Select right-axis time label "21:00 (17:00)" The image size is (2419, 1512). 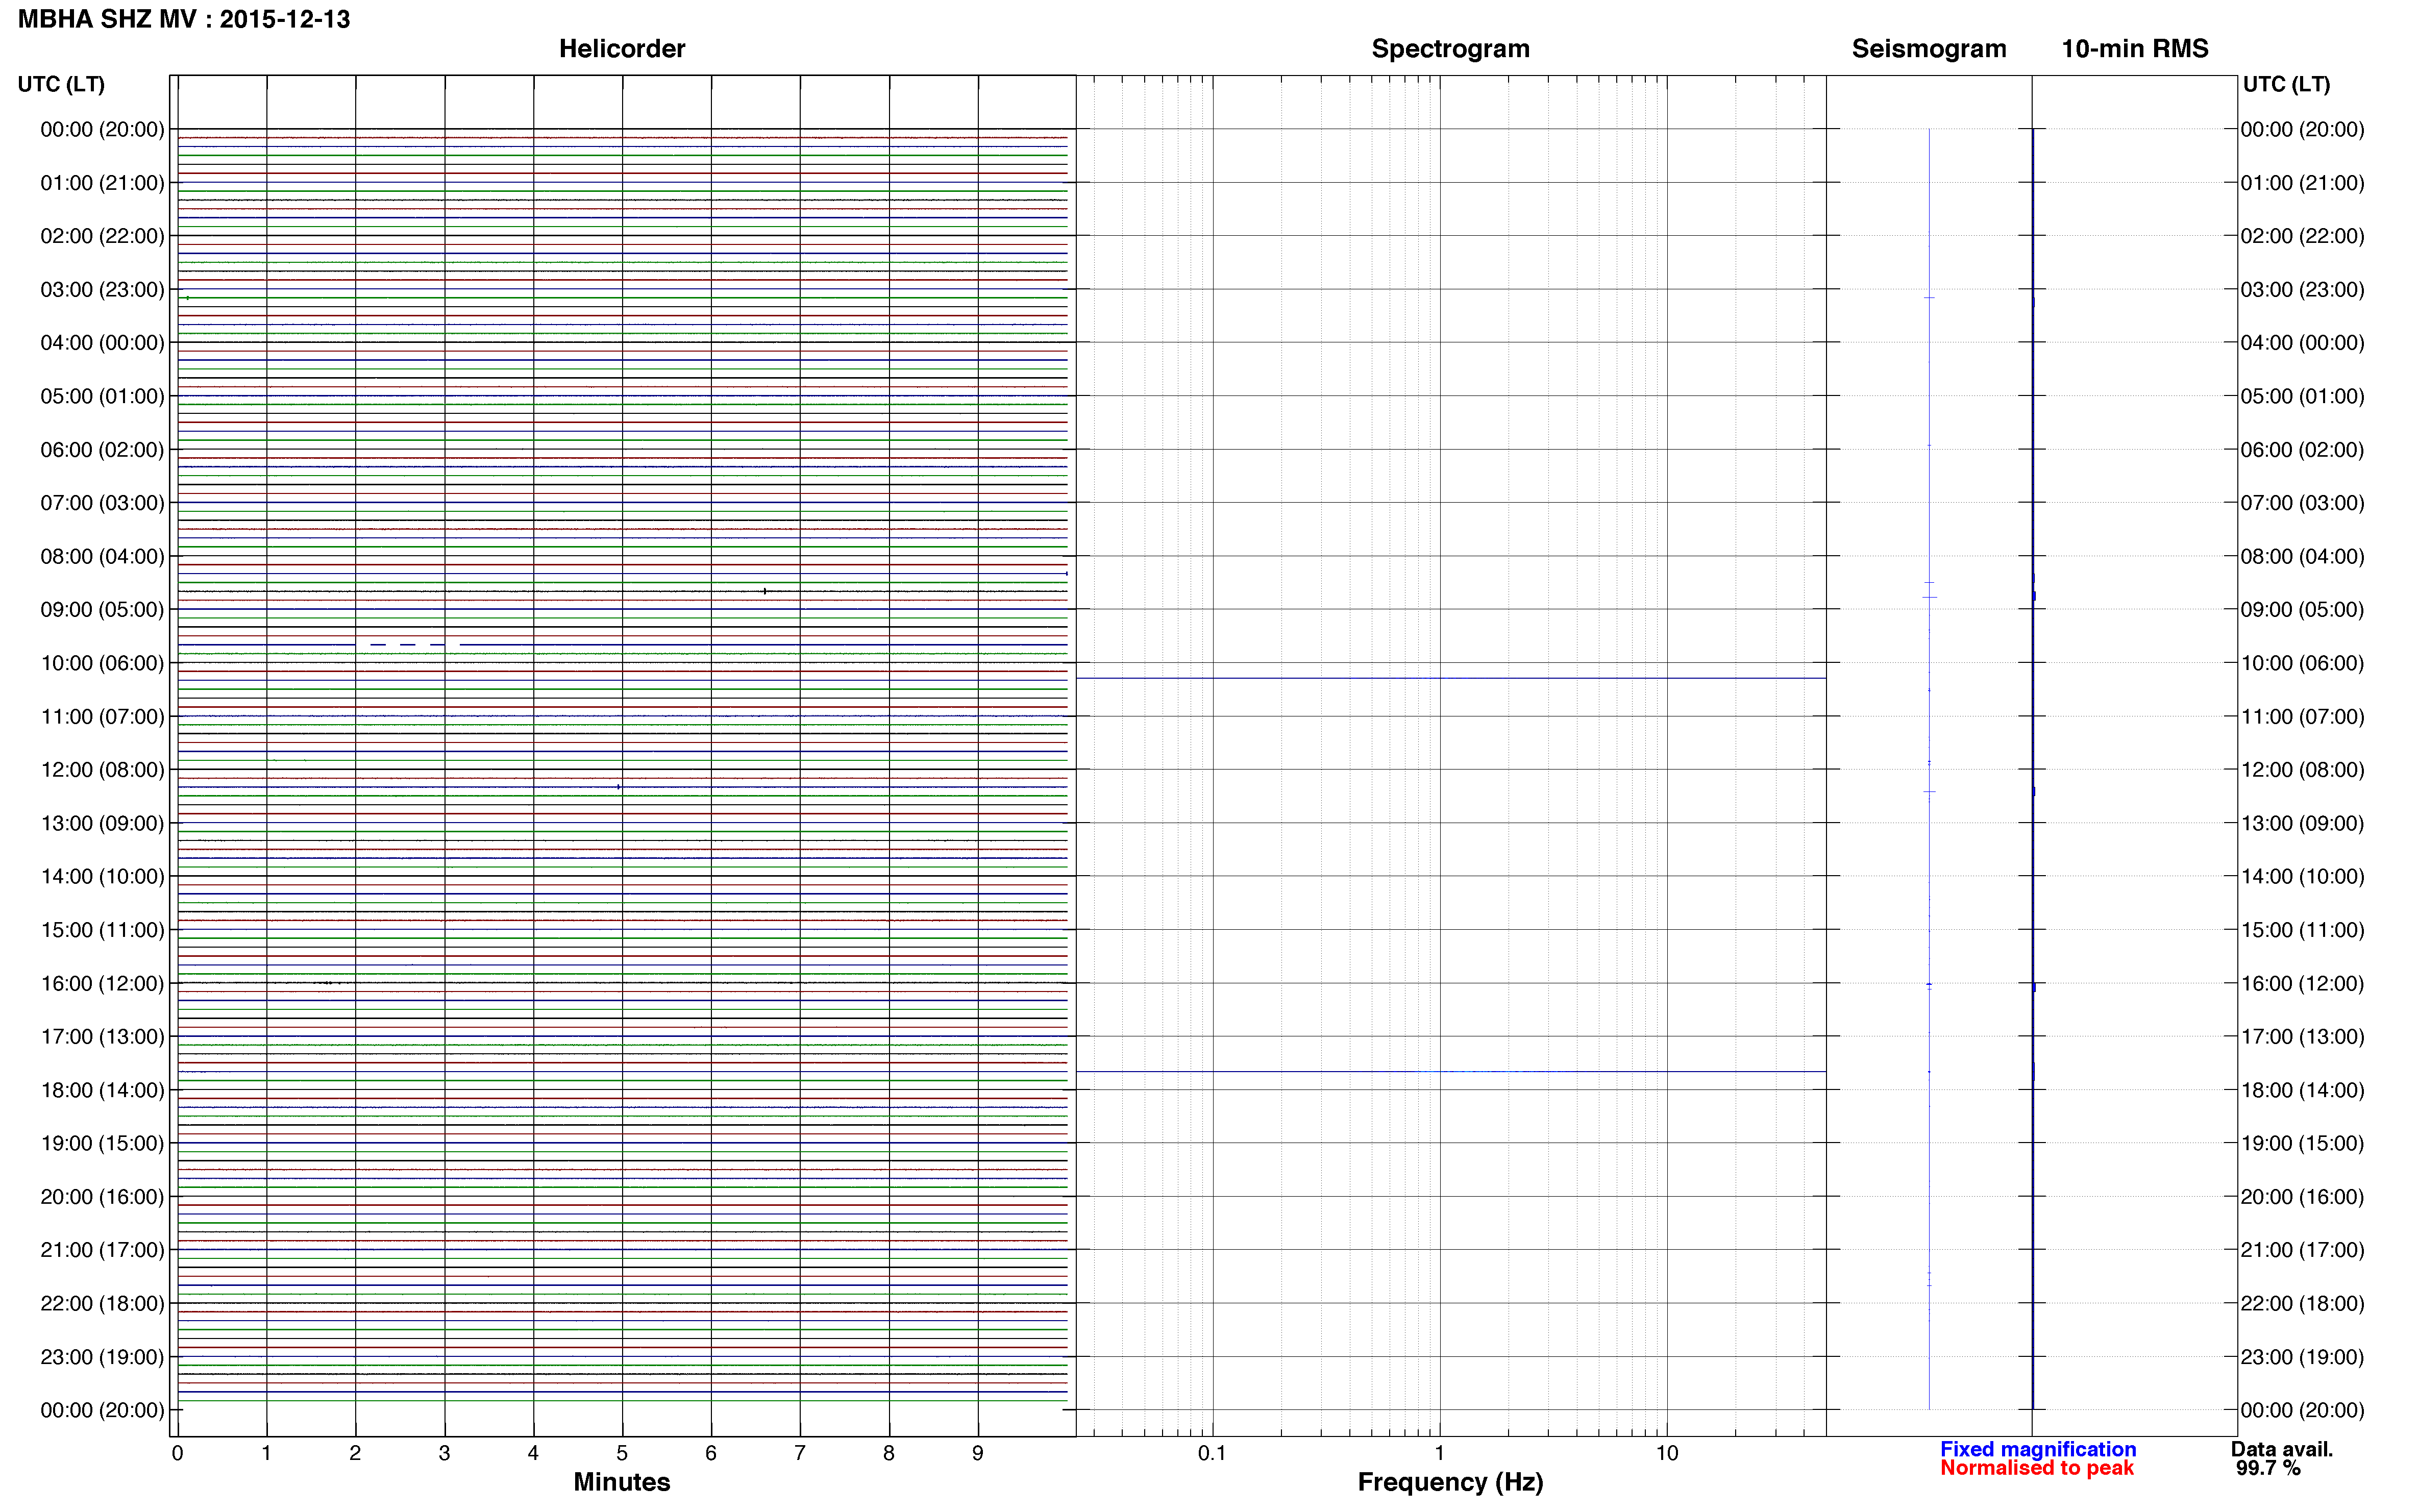pos(2302,1250)
